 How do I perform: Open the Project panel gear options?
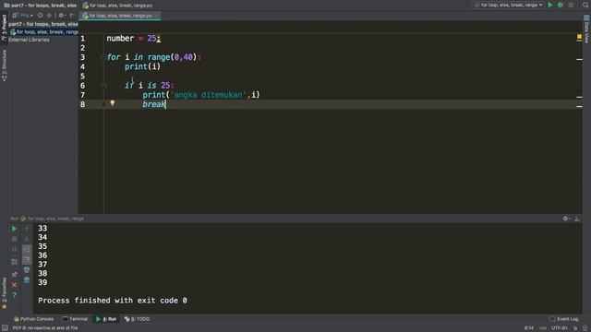point(62,16)
